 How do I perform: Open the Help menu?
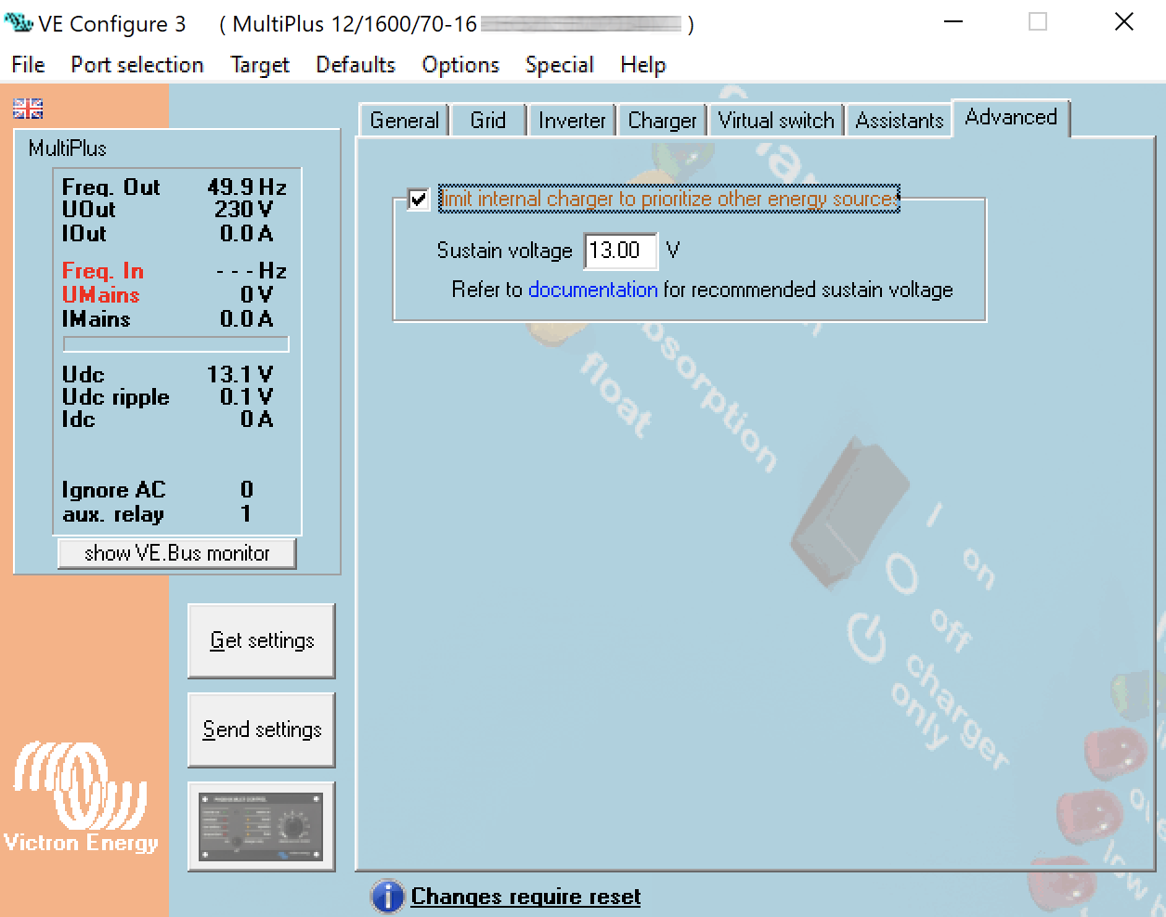coord(641,64)
